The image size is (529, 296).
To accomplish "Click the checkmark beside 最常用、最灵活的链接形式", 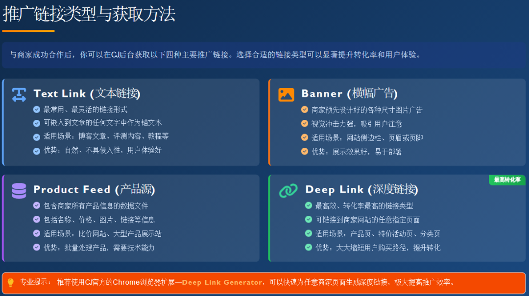I will [37, 110].
